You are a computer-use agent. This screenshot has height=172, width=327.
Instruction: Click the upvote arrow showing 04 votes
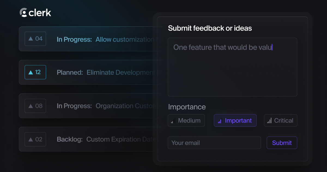[35, 39]
